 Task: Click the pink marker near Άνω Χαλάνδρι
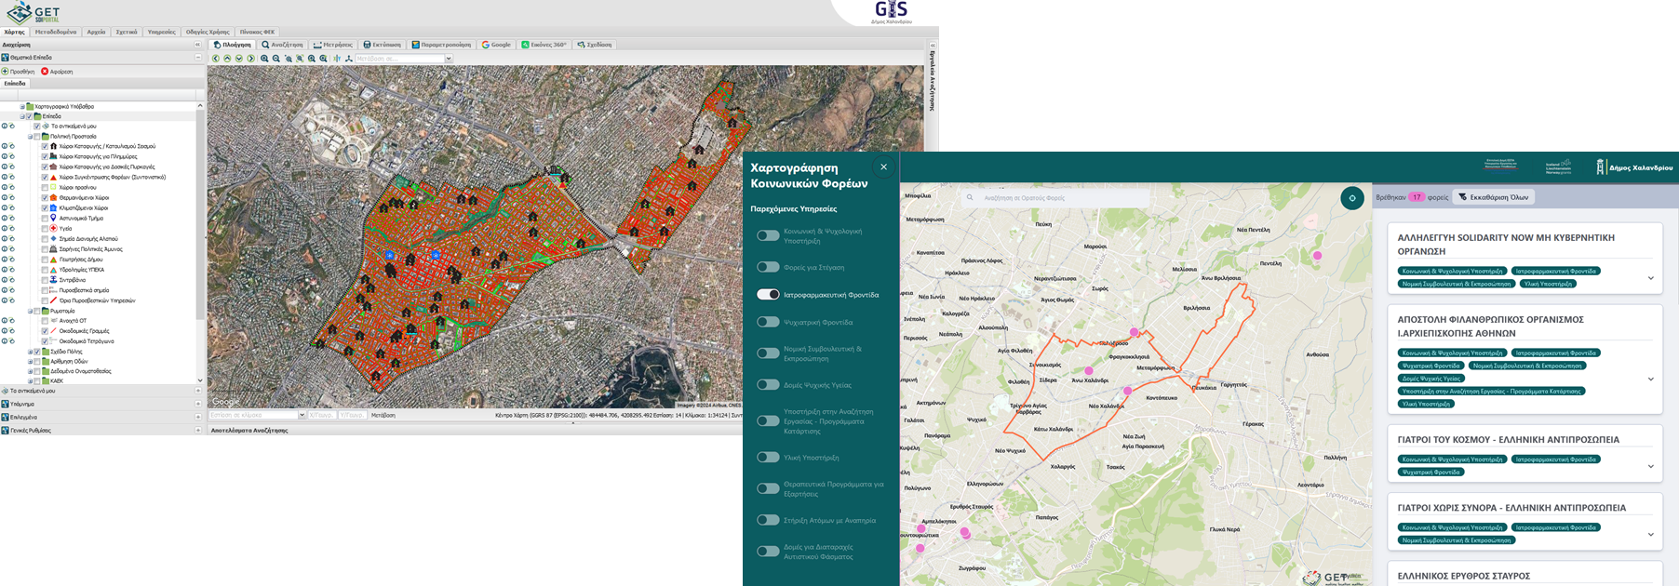(x=1088, y=370)
